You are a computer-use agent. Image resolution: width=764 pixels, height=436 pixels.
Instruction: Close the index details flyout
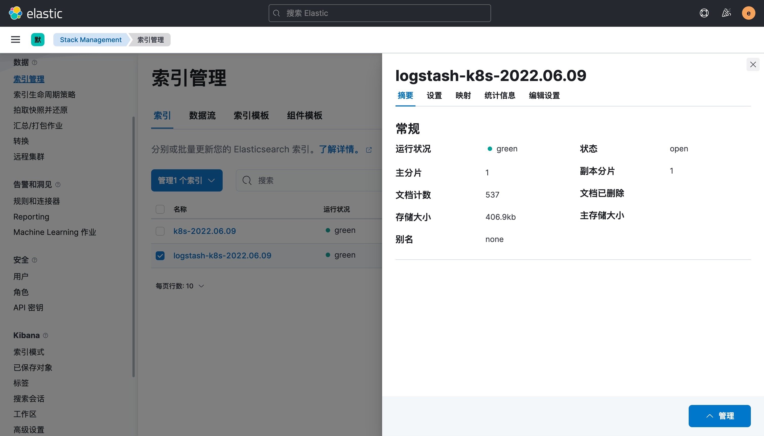(753, 64)
